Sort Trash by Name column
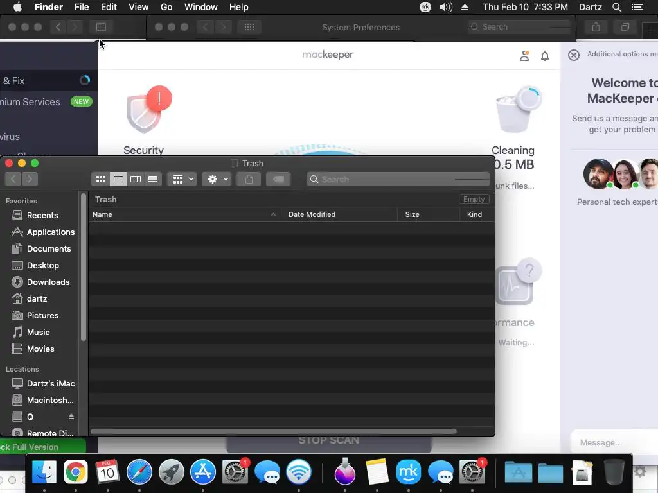Screen dimensions: 658x493 (x=184, y=214)
